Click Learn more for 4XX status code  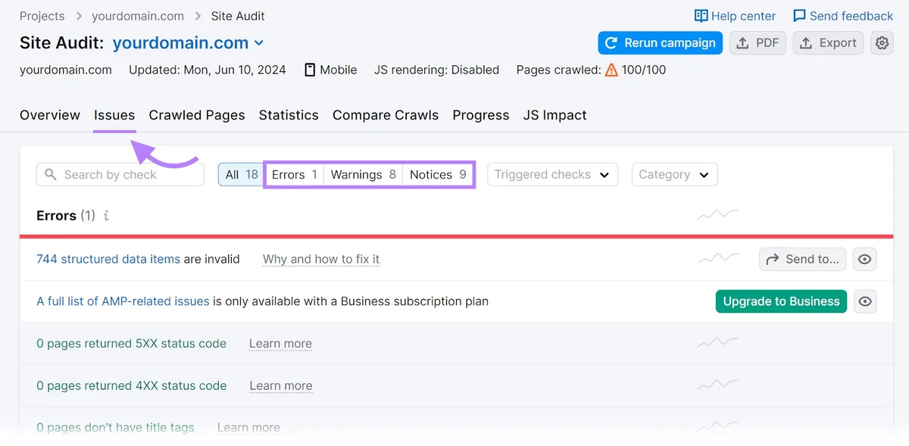coord(281,386)
